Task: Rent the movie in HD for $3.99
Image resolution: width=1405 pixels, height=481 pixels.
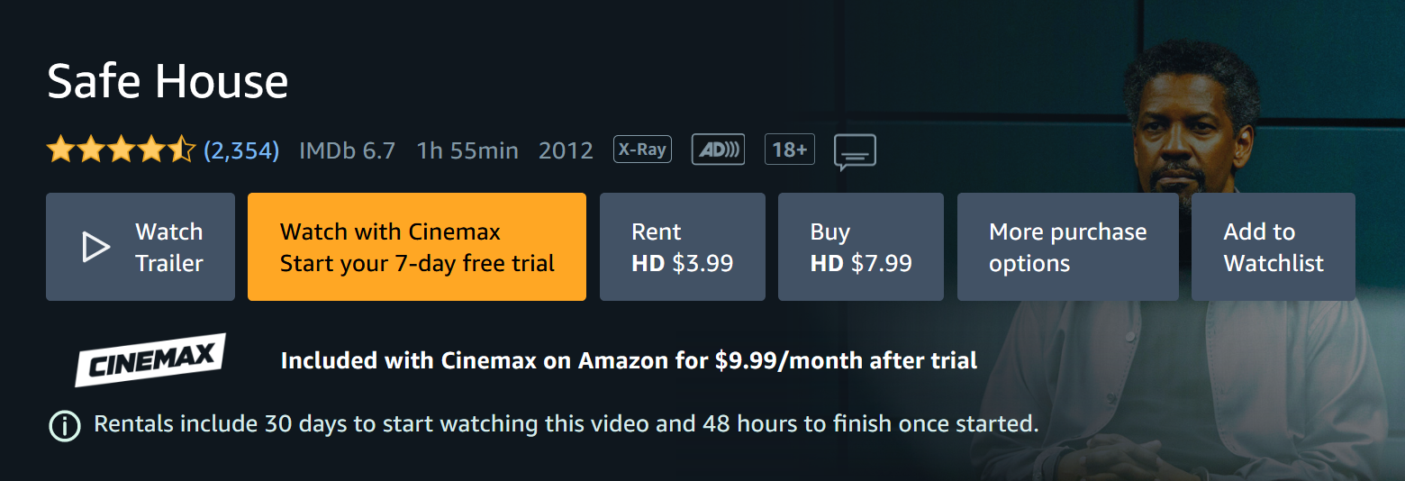Action: (682, 247)
